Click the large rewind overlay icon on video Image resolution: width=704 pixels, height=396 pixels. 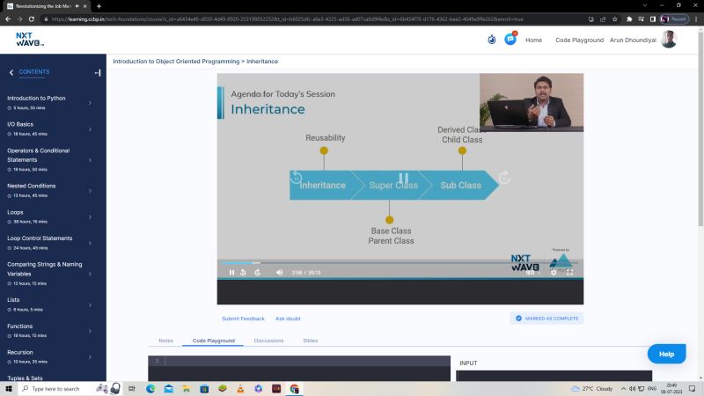[x=296, y=177]
